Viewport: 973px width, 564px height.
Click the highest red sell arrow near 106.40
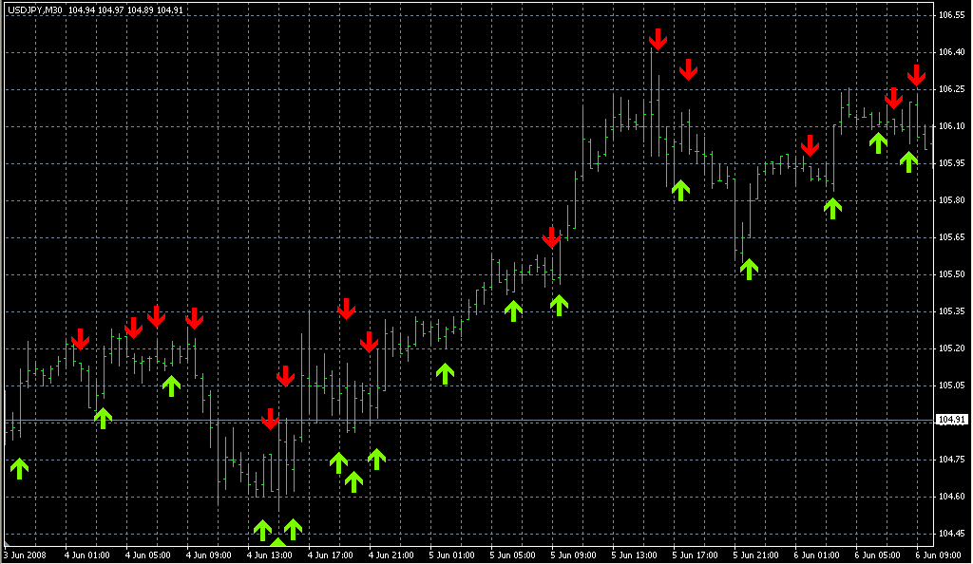pyautogui.click(x=658, y=40)
